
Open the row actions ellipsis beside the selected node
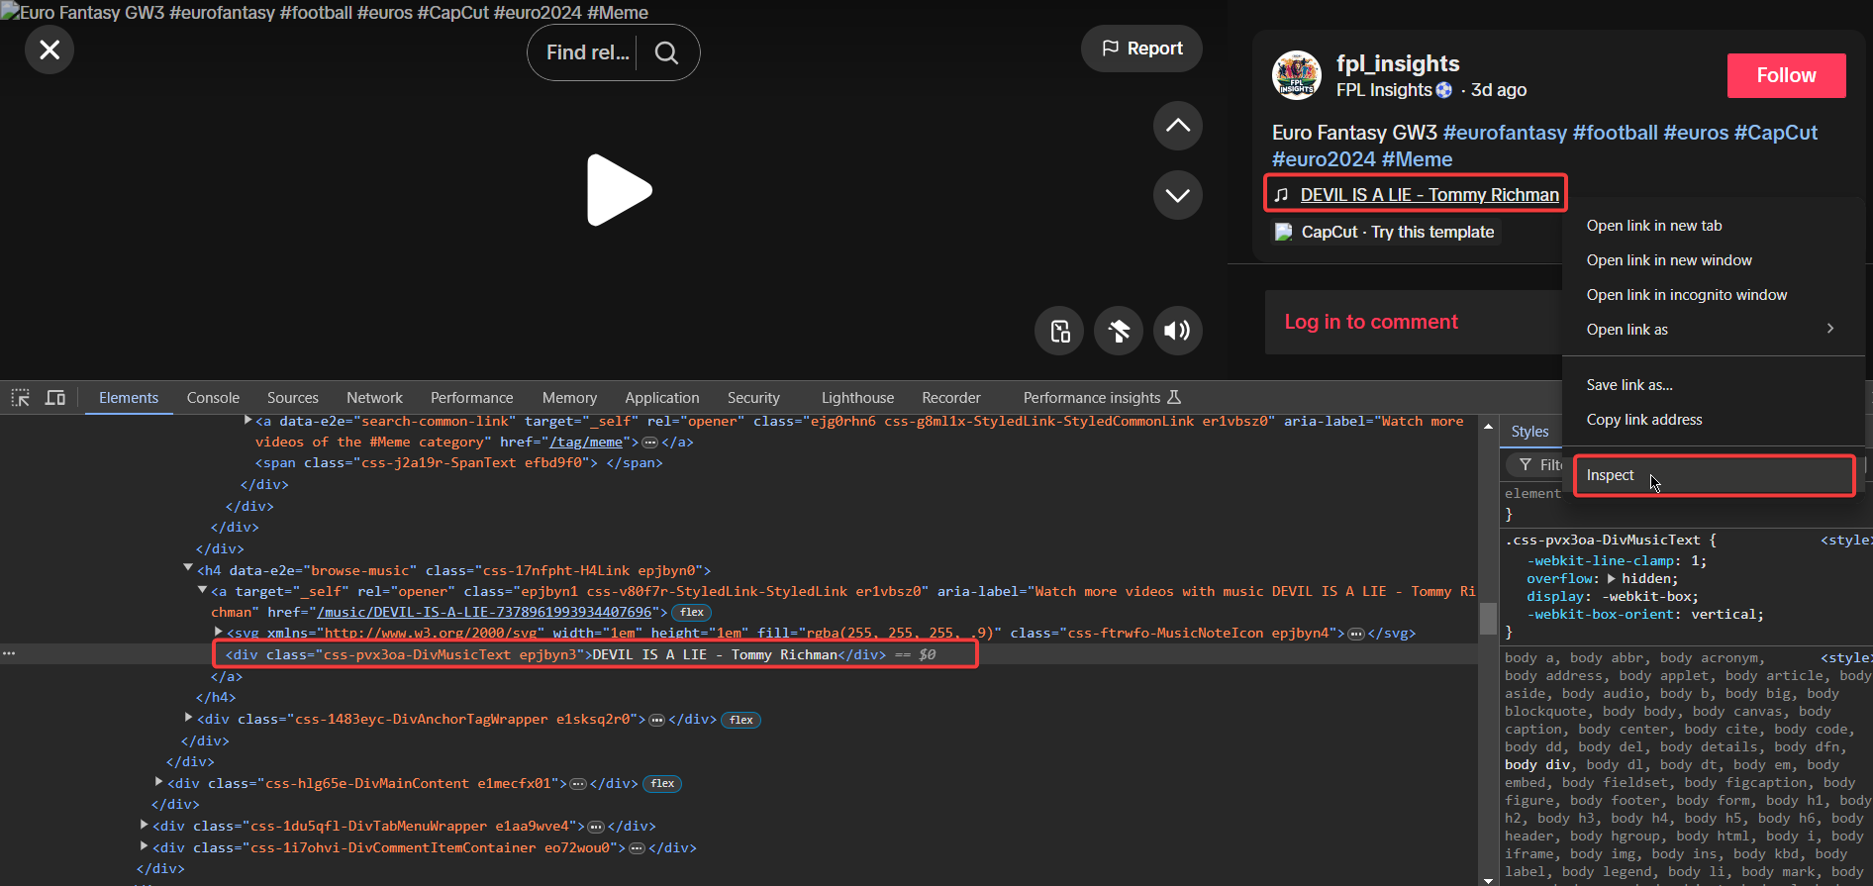(9, 654)
